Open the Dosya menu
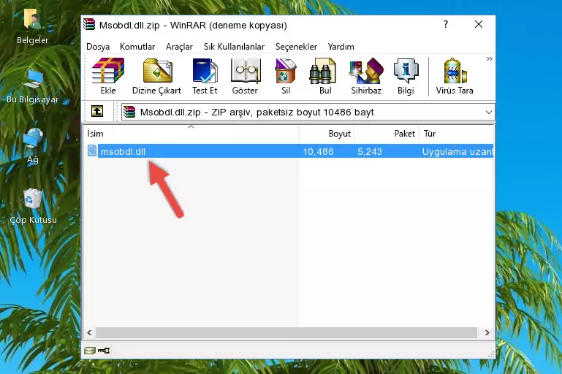Viewport: 562px width, 374px height. [x=98, y=47]
